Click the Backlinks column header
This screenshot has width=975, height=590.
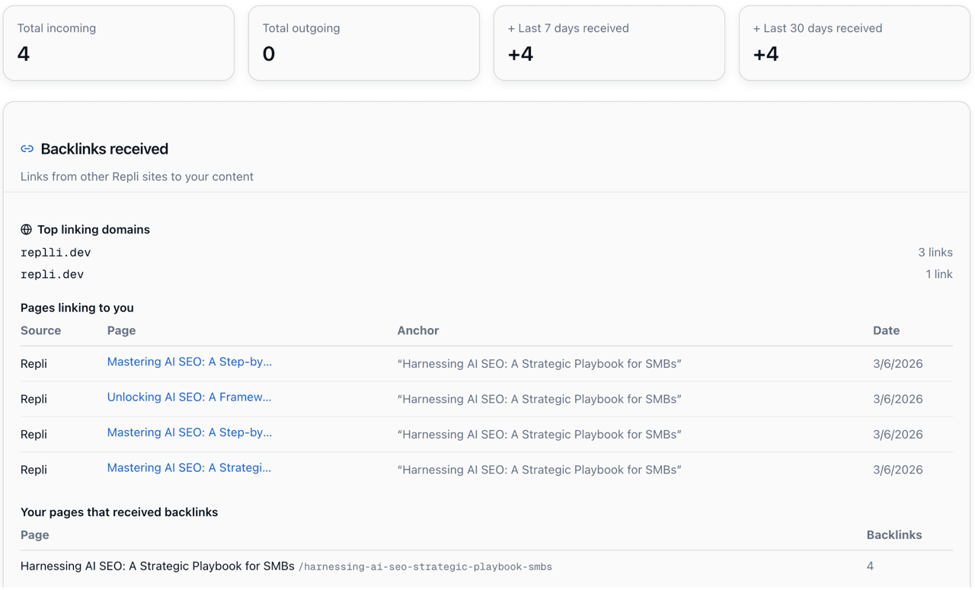tap(894, 535)
